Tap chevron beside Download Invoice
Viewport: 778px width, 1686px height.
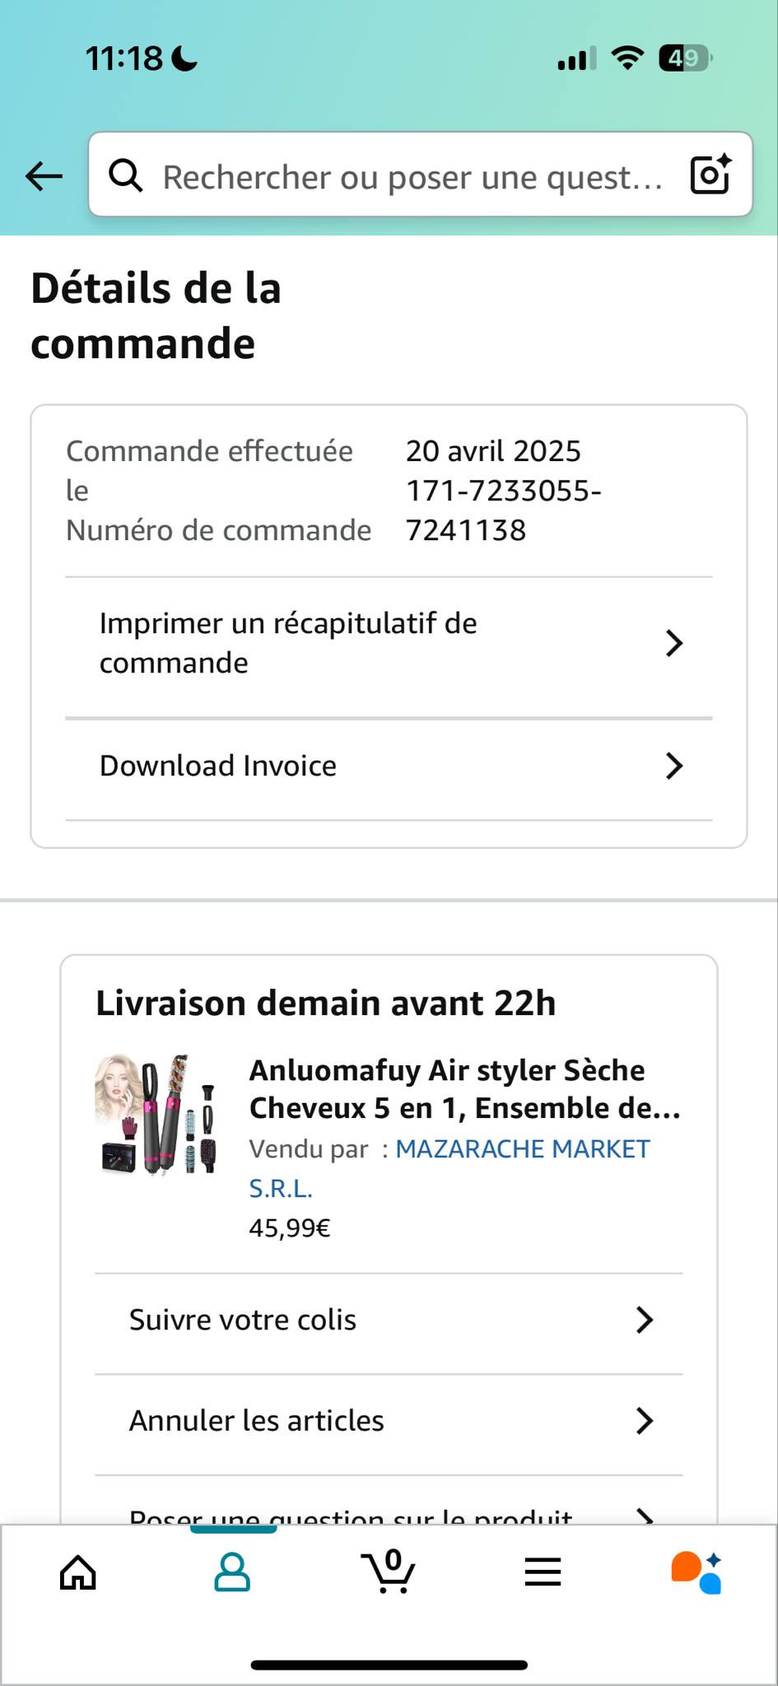click(674, 766)
